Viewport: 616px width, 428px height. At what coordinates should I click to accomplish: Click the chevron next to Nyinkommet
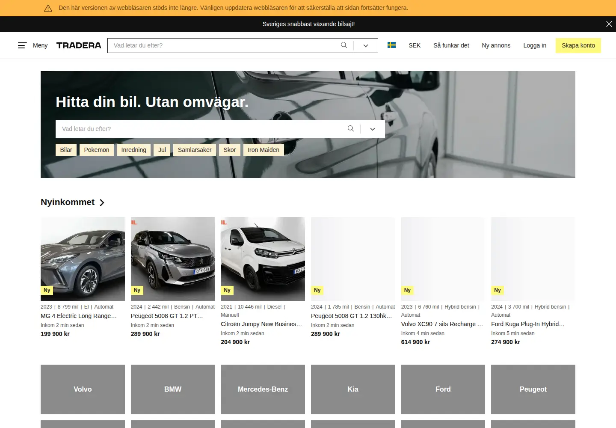coord(102,202)
